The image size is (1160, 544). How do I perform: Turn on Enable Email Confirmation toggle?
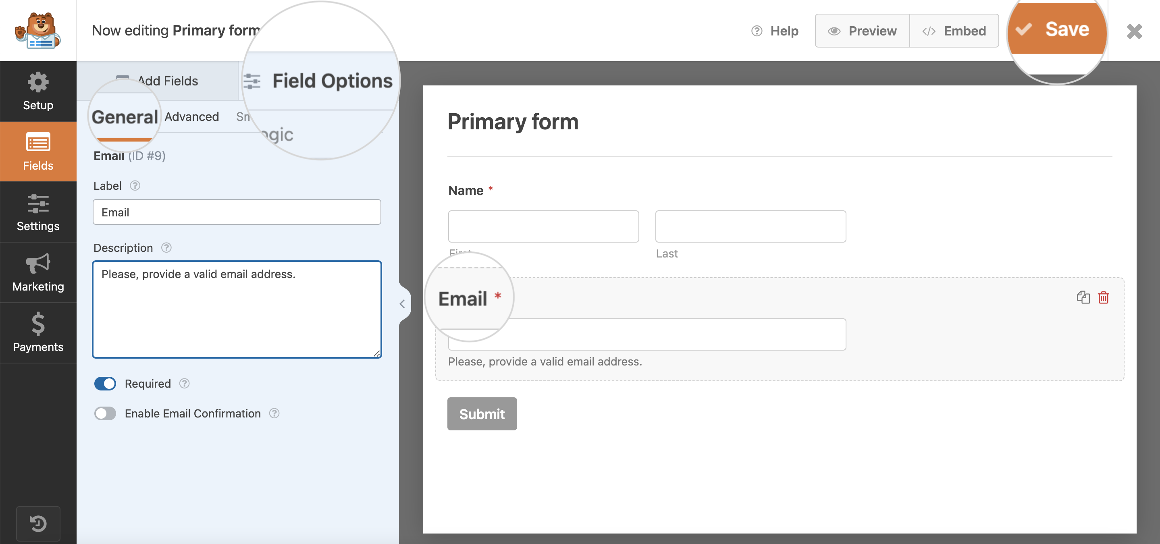click(x=105, y=413)
